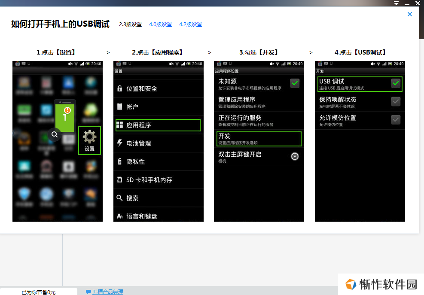This screenshot has width=424, height=295.
Task: Click the 应用程序设置 header in step 3 screenshot
Action: [227, 71]
